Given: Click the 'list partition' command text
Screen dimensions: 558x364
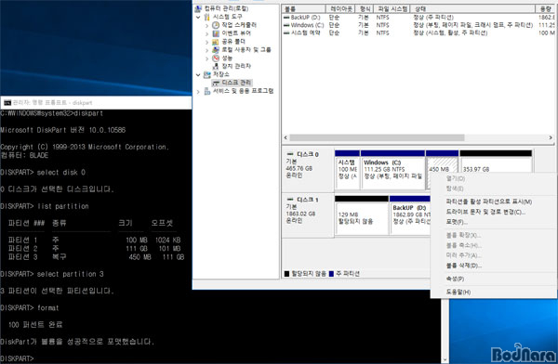Looking at the screenshot, I should (x=63, y=206).
